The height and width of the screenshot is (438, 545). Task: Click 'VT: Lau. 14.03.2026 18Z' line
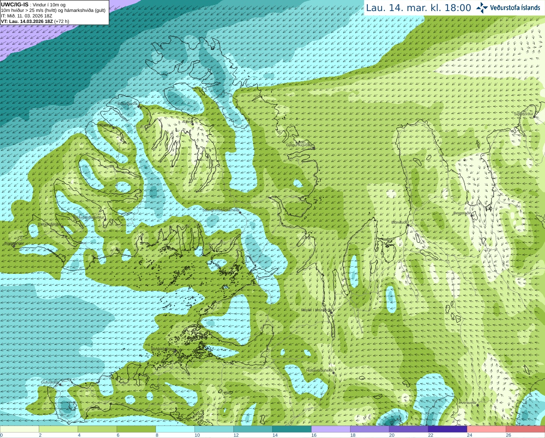point(35,21)
